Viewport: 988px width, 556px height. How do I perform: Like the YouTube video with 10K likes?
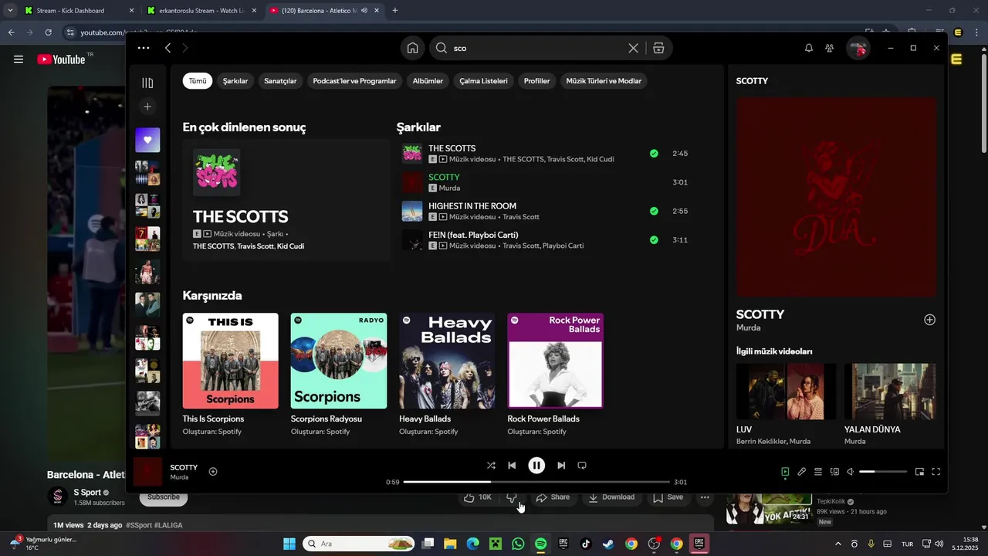pyautogui.click(x=478, y=497)
